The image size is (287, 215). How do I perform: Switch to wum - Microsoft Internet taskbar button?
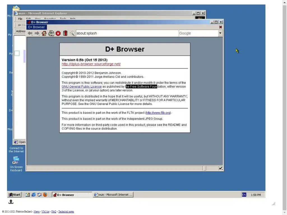pos(113,195)
